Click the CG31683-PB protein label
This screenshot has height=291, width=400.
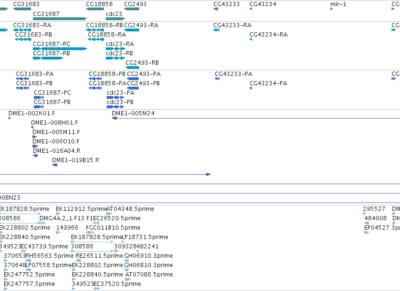(x=34, y=83)
